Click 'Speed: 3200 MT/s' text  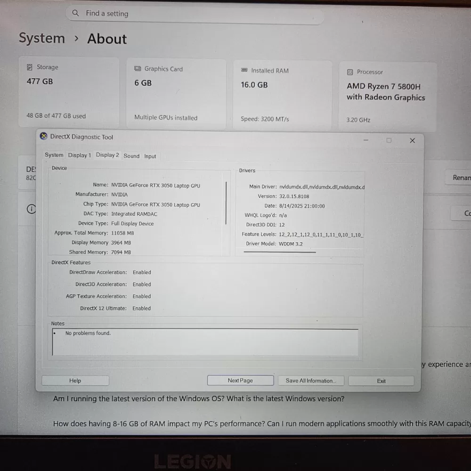pos(265,119)
